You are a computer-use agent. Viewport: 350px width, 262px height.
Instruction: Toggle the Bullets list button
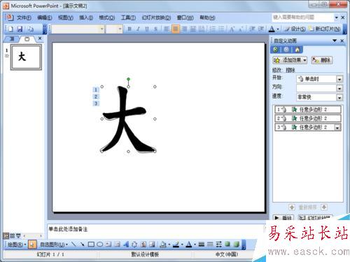tap(221, 29)
